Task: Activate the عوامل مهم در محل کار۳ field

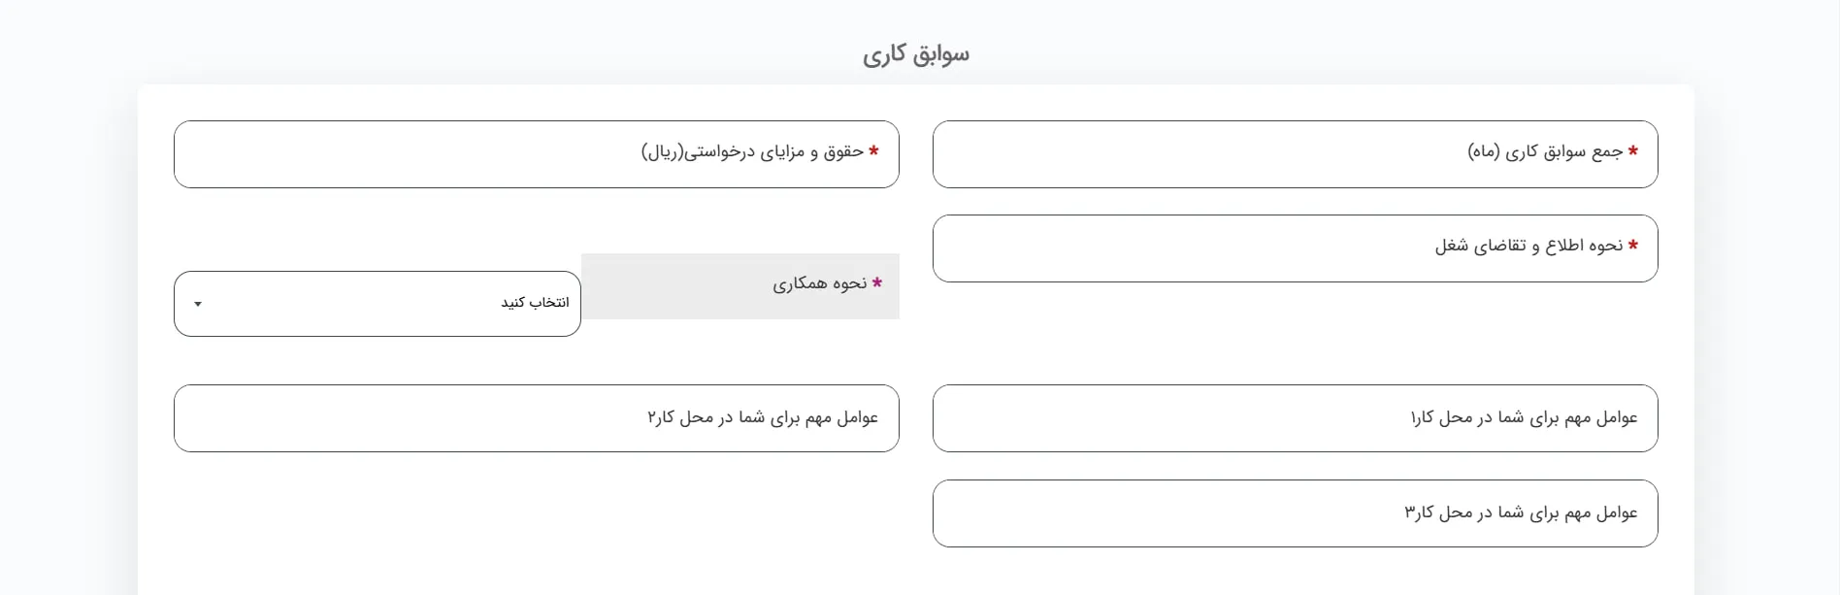Action: [x=1165, y=513]
